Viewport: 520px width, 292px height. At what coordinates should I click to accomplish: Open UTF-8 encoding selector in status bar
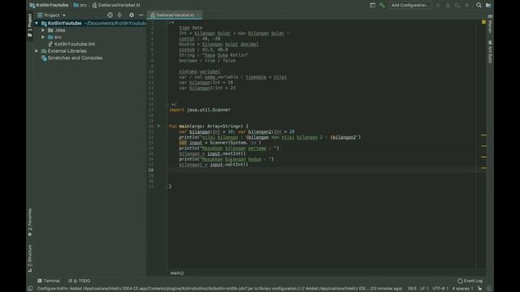(440, 289)
